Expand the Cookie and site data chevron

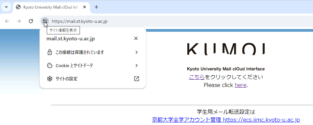[137, 65]
